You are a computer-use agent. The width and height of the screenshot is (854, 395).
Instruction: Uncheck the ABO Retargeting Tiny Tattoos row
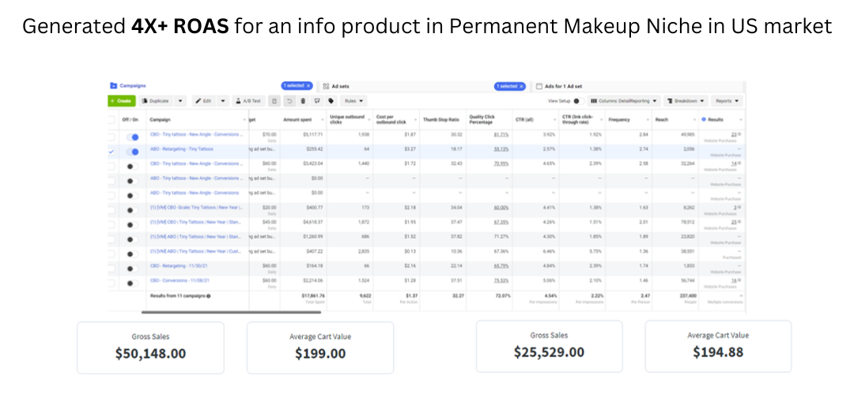point(111,152)
